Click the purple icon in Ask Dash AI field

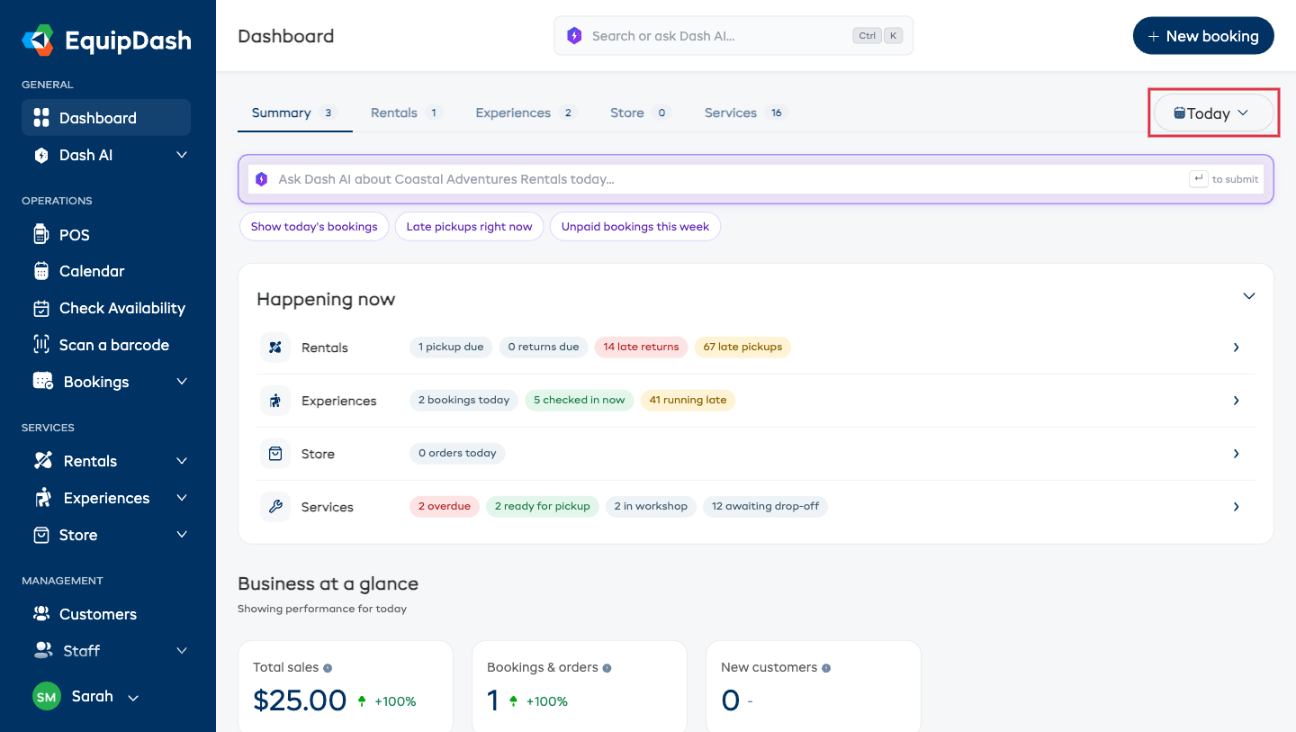[x=261, y=179]
